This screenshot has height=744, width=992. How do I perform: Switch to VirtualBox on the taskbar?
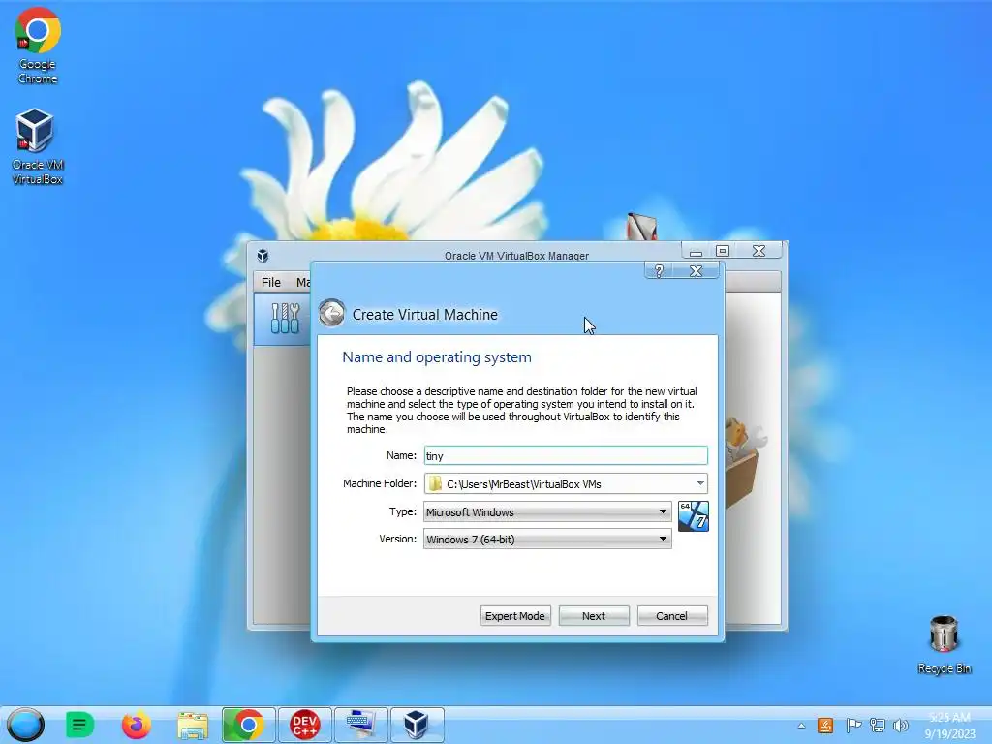[417, 725]
